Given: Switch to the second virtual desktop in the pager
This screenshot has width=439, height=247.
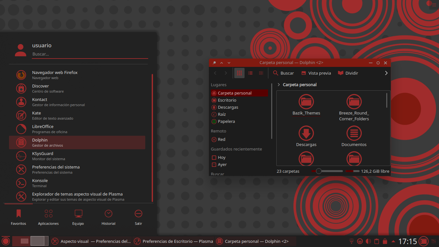Looking at the screenshot, I should coord(40,241).
